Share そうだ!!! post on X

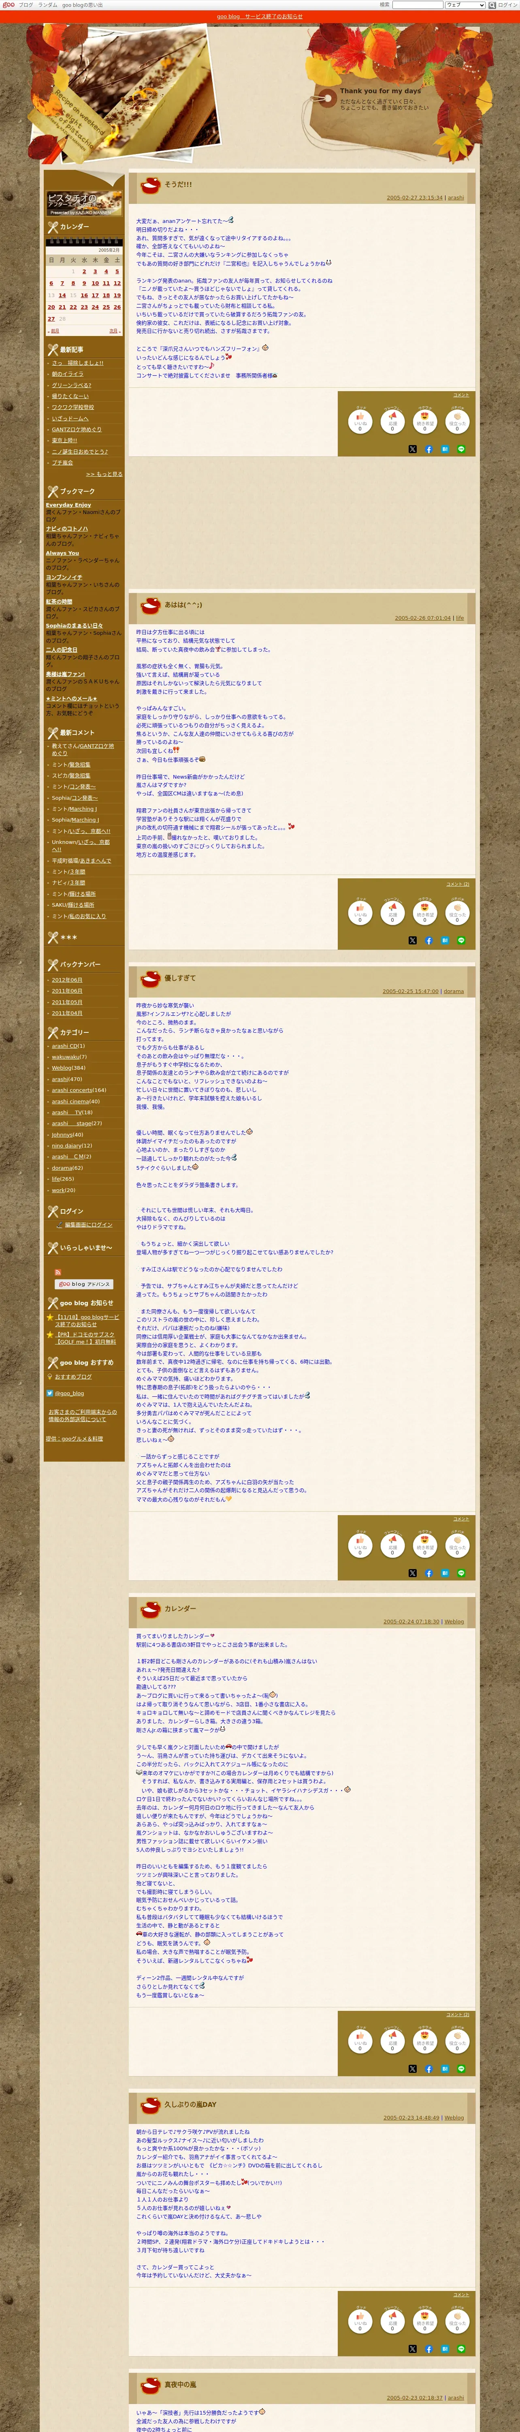412,450
